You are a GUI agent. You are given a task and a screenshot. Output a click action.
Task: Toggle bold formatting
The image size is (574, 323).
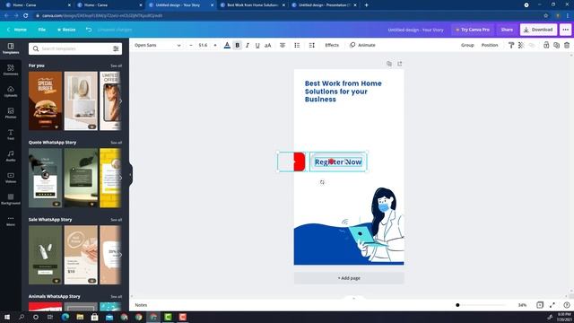point(237,45)
